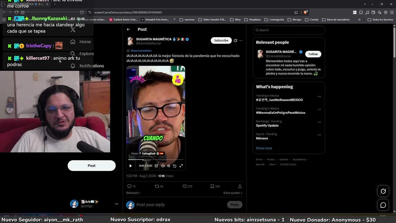
Task: Follow SUGARITA MAGNÉTICA in Relevant people
Action: (x=313, y=54)
